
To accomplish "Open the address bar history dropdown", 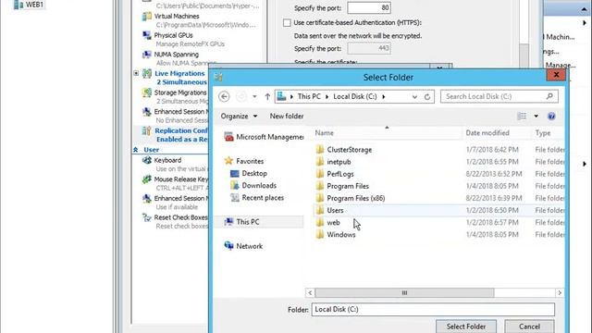I will pyautogui.click(x=414, y=96).
